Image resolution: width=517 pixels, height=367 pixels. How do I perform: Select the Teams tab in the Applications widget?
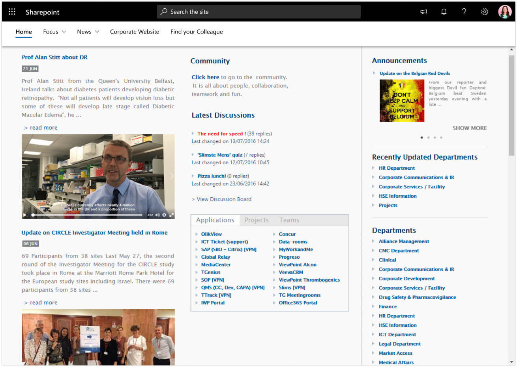coord(289,220)
